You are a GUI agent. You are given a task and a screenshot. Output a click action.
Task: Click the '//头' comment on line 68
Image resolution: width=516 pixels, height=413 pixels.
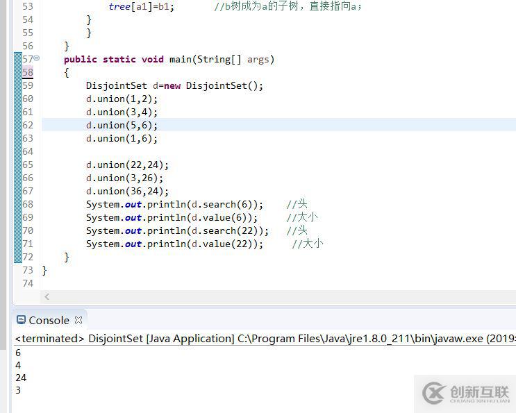297,204
